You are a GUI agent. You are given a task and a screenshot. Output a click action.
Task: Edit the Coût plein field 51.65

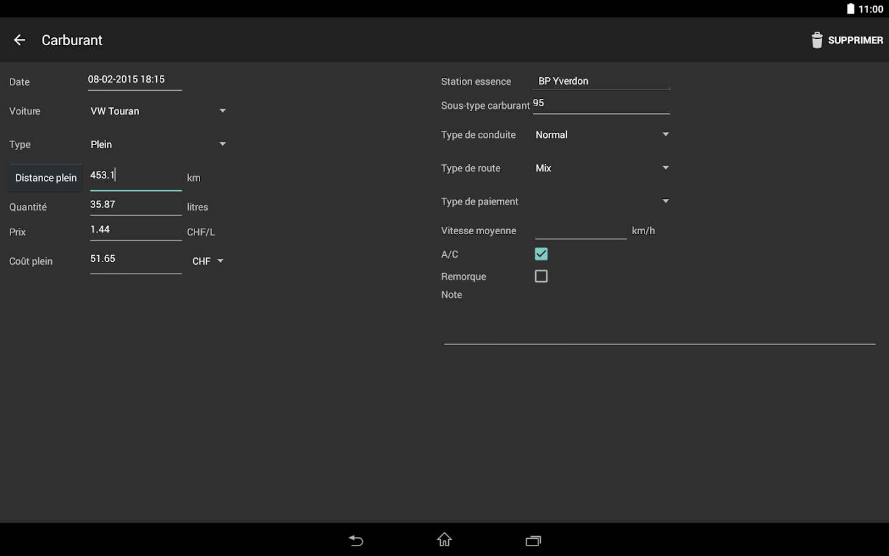click(136, 260)
